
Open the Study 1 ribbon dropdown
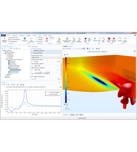[99, 40]
